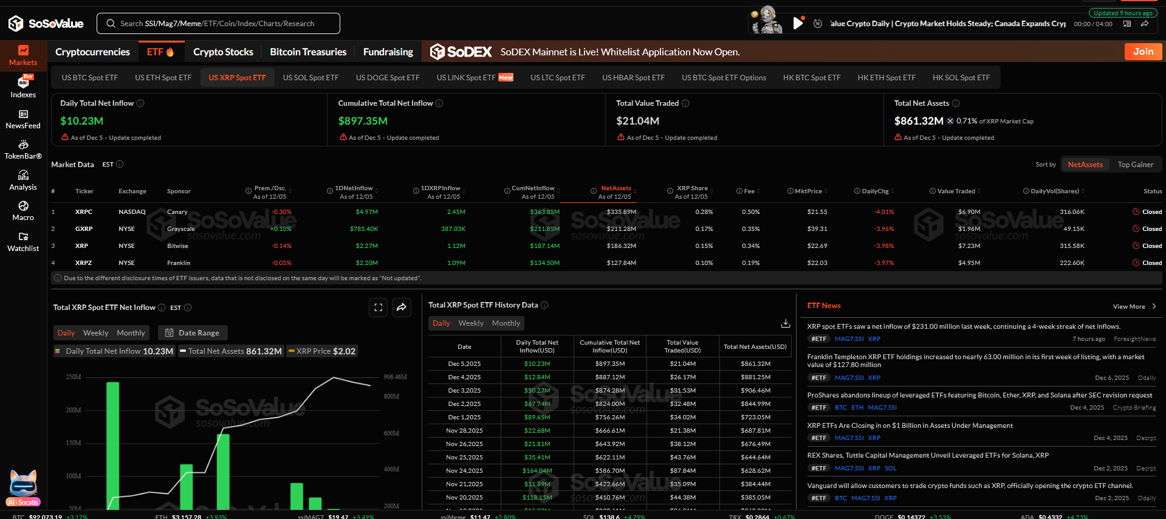Open the Markets sidebar section
The height and width of the screenshot is (519, 1166).
pyautogui.click(x=23, y=55)
